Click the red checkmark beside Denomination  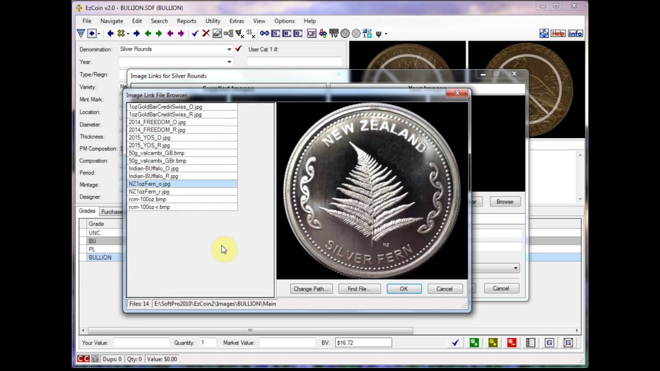point(238,49)
